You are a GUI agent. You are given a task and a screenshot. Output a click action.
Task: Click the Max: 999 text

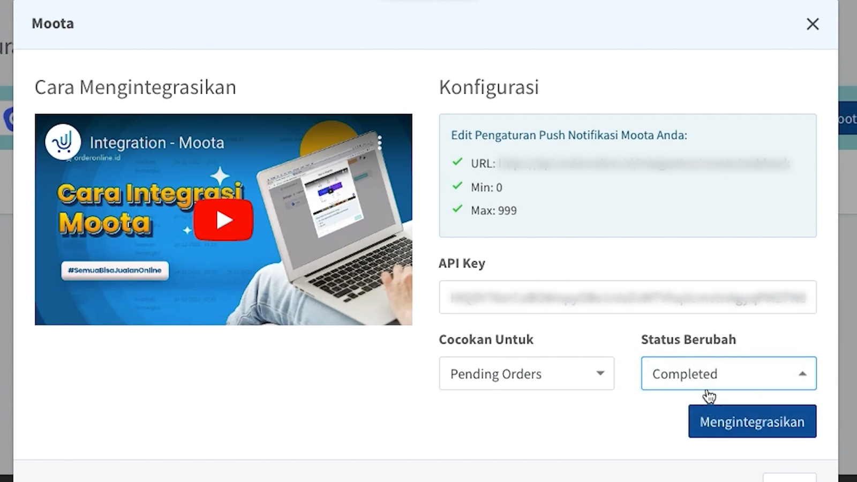[x=494, y=210]
